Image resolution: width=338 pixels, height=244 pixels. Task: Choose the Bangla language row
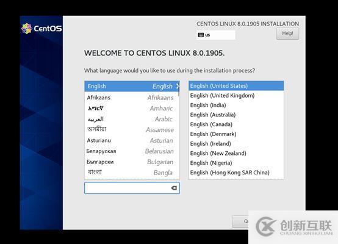tap(132, 173)
